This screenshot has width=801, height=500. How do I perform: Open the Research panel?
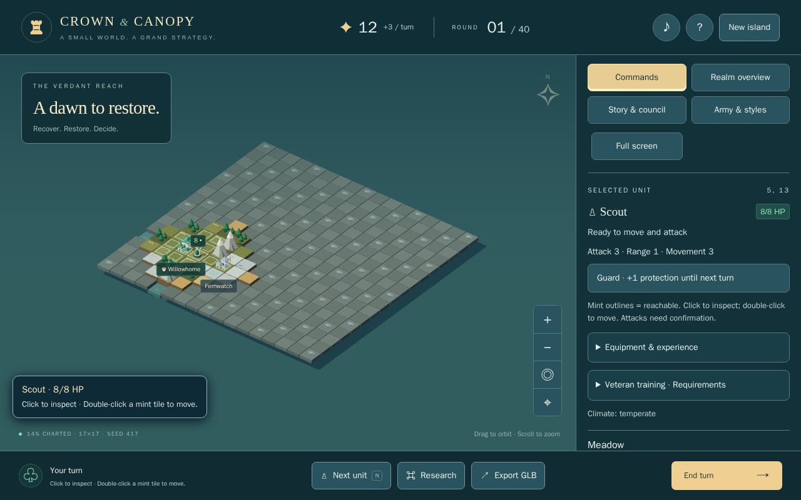[431, 476]
